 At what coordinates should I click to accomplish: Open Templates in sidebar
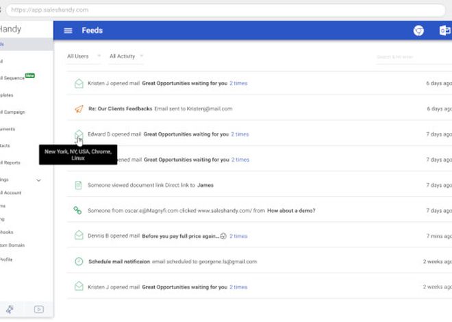tap(7, 95)
